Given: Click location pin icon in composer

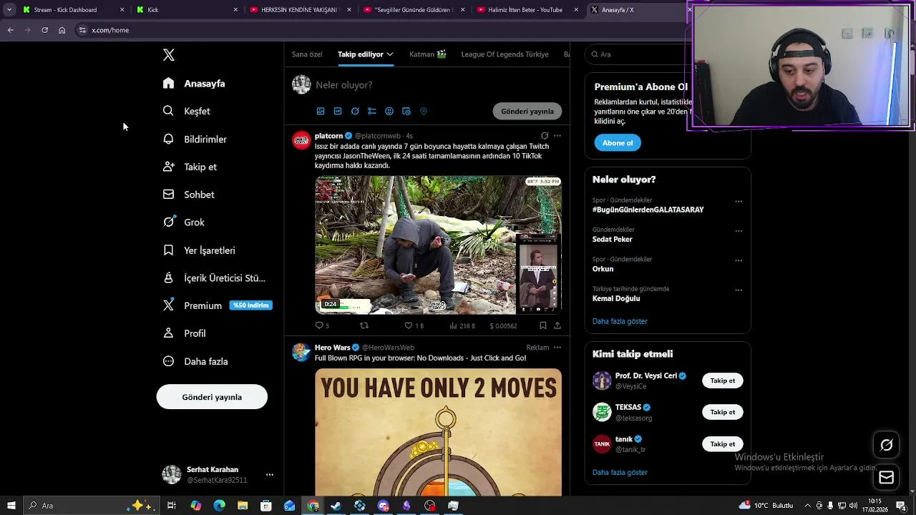Looking at the screenshot, I should 424,111.
